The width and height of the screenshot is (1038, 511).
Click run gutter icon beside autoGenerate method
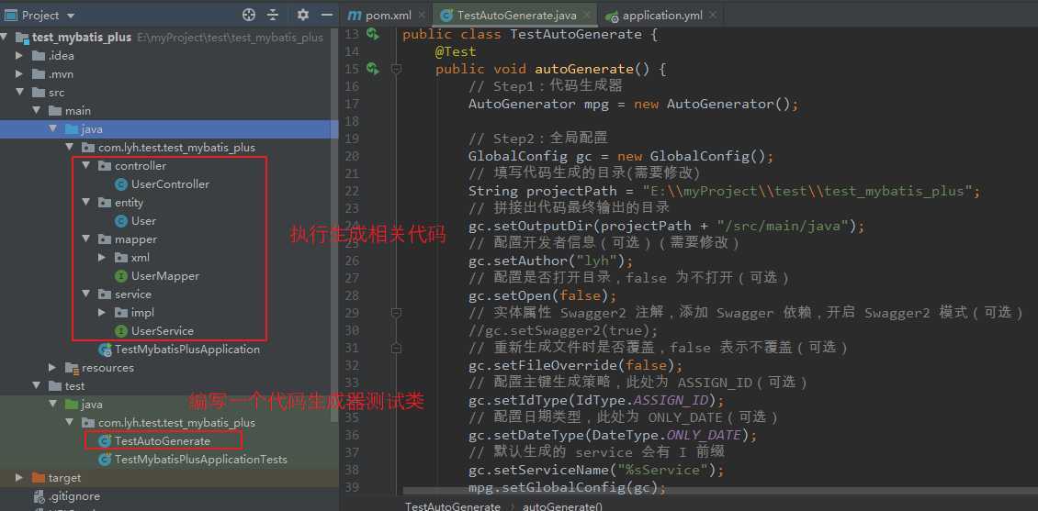pyautogui.click(x=372, y=69)
